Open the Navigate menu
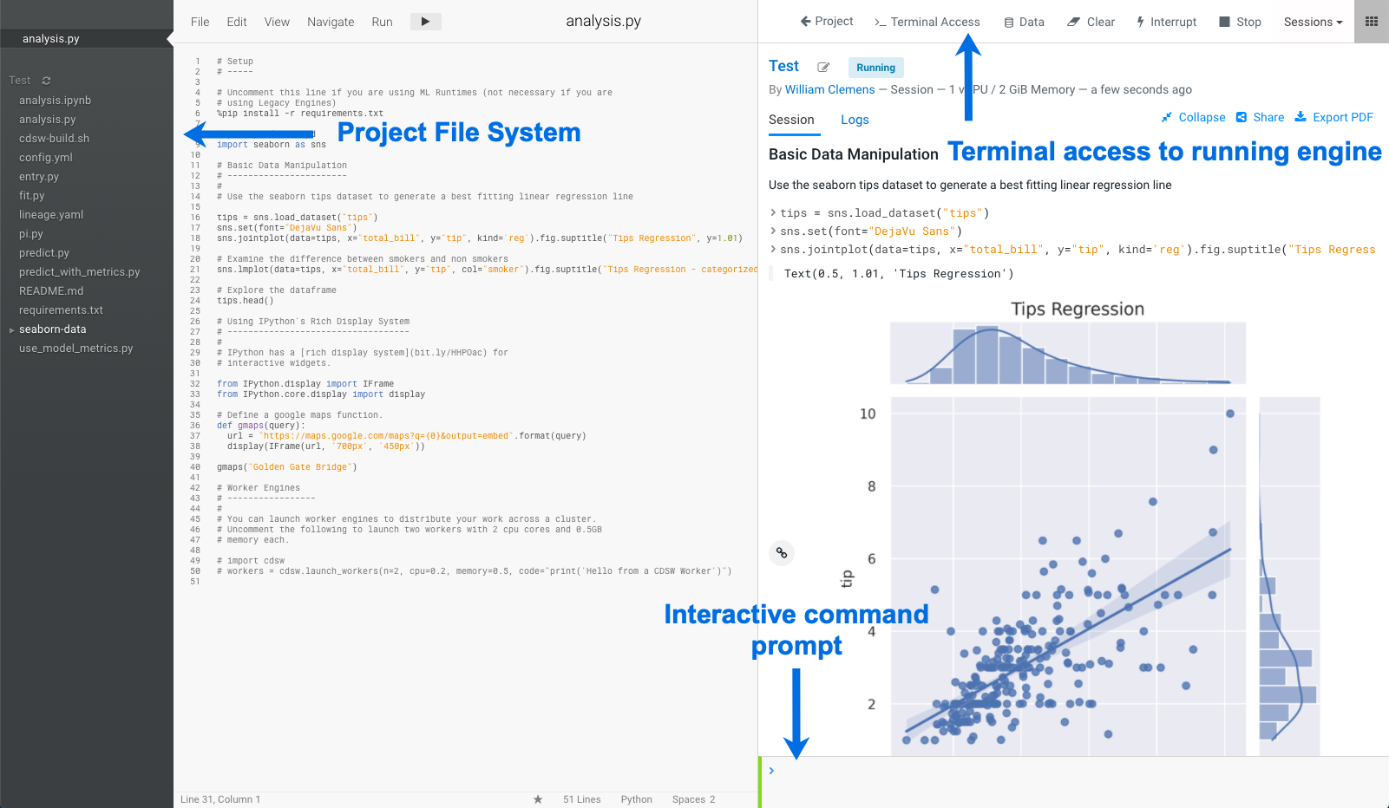Image resolution: width=1389 pixels, height=808 pixels. coord(331,22)
